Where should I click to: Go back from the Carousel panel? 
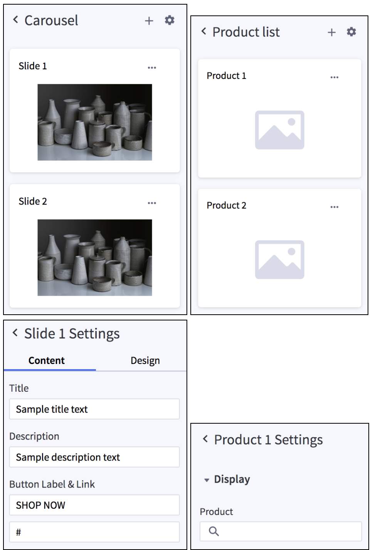(15, 20)
